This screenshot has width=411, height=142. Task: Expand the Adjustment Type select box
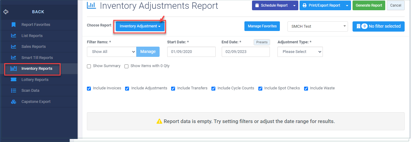(x=300, y=51)
